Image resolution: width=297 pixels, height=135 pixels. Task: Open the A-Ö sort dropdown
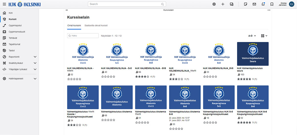point(252,36)
